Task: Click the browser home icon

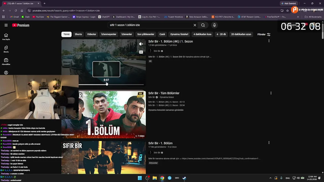Action: click(x=22, y=11)
